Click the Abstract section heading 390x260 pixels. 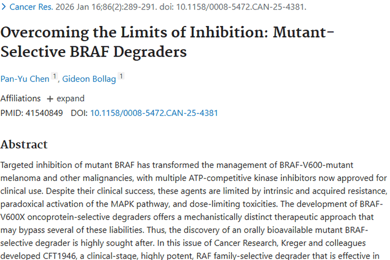tap(24, 144)
